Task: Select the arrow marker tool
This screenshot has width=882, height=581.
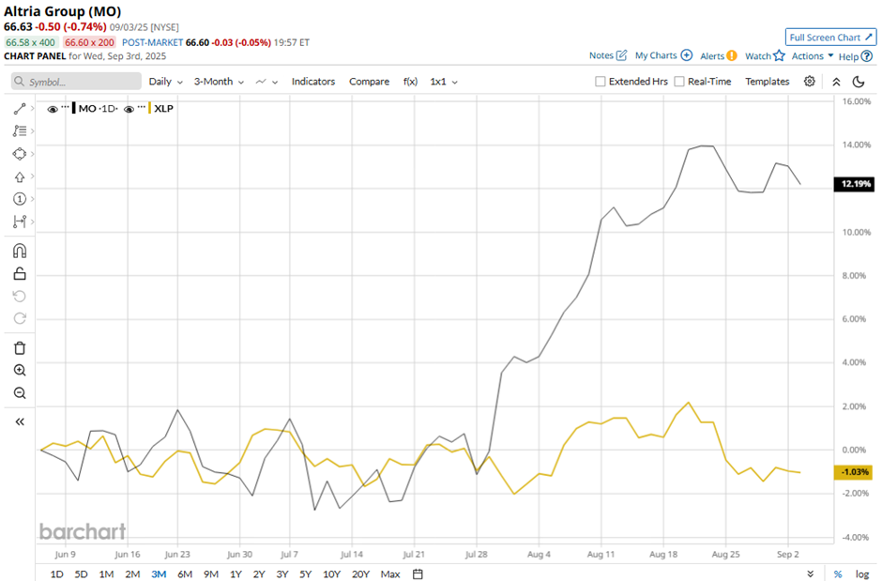Action: coord(19,176)
